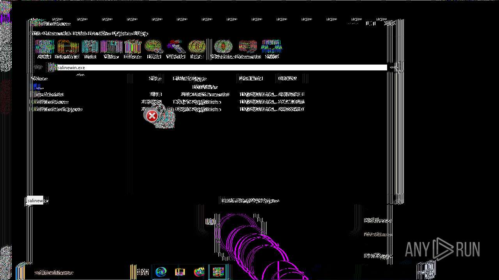
Task: Open the Wizard toolbar icon
Action: click(175, 49)
